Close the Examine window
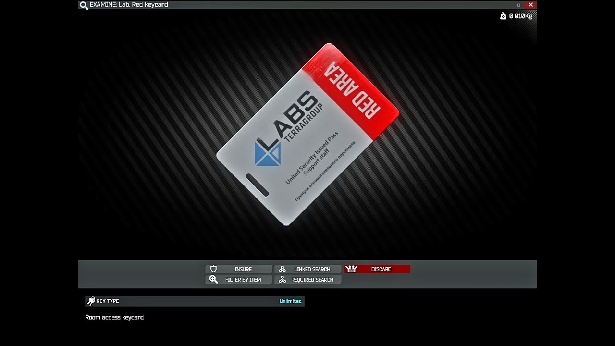615x346 pixels. [x=530, y=5]
